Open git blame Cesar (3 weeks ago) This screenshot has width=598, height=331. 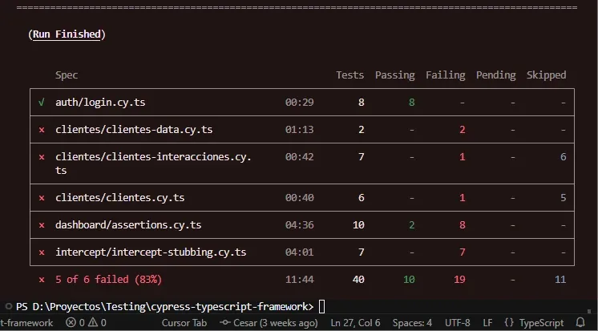tap(269, 323)
